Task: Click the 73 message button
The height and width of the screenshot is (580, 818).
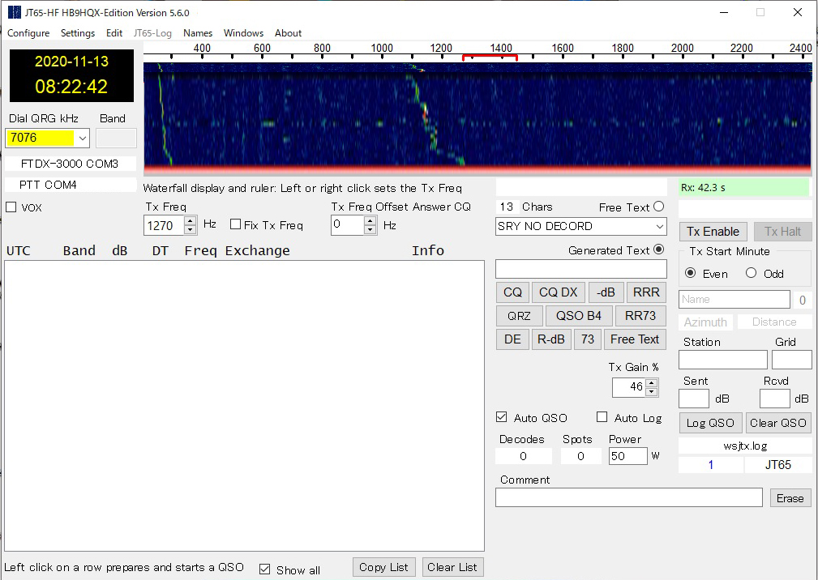Action: point(588,339)
